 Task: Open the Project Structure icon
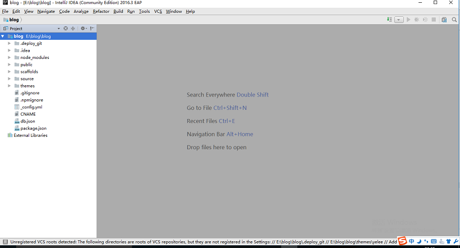click(x=444, y=20)
